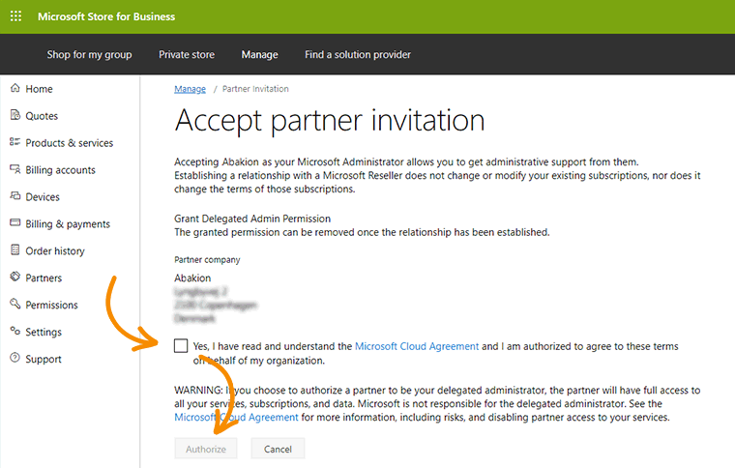Open the app launcher waffle icon

click(15, 16)
